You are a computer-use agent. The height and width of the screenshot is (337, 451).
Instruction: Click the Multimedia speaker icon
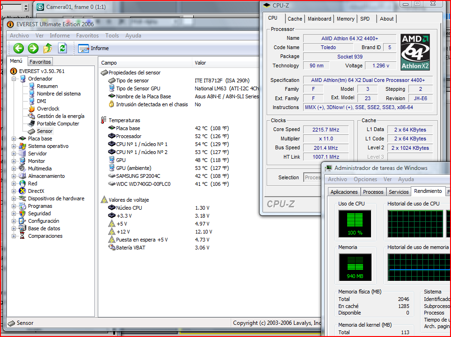tap(22, 168)
